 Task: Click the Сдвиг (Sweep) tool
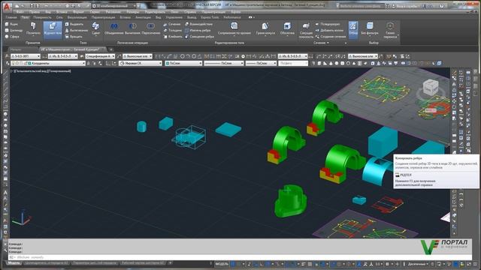95,29
